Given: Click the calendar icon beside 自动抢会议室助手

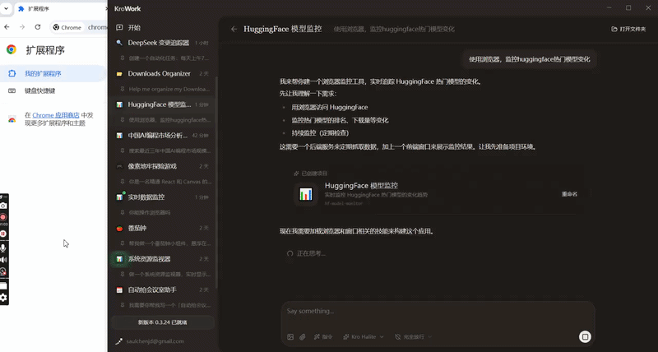Looking at the screenshot, I should (119, 290).
